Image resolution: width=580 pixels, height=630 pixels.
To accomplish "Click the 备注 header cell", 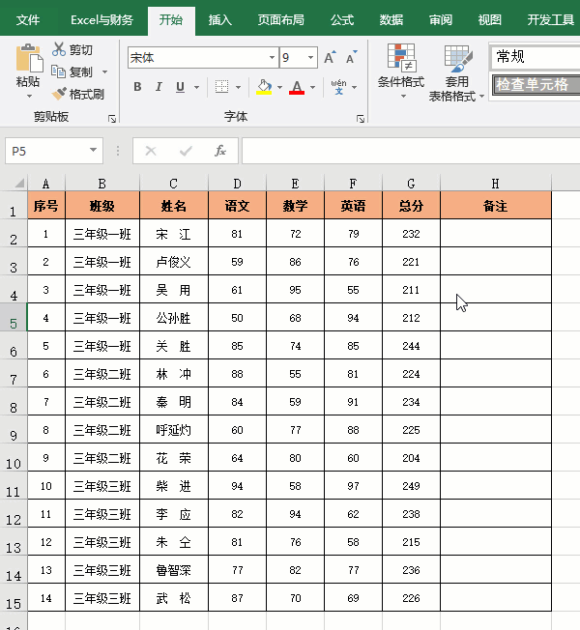I will tap(496, 205).
